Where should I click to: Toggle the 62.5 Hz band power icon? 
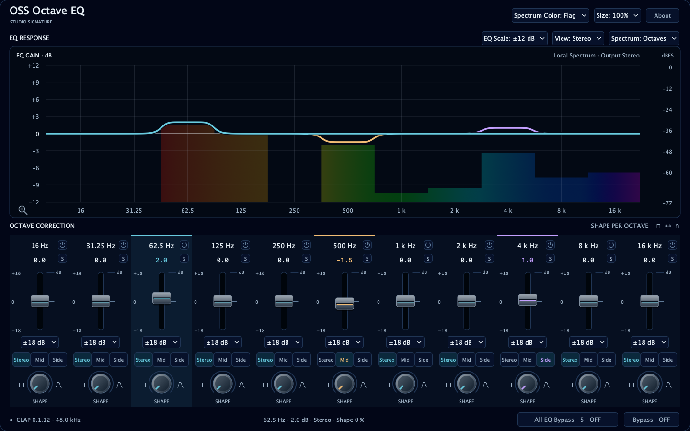[x=184, y=245]
